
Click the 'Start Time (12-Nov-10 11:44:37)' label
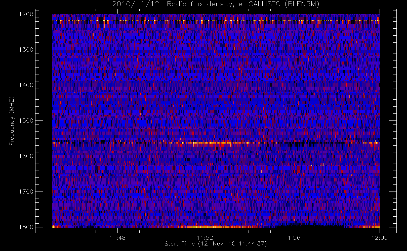click(x=216, y=244)
